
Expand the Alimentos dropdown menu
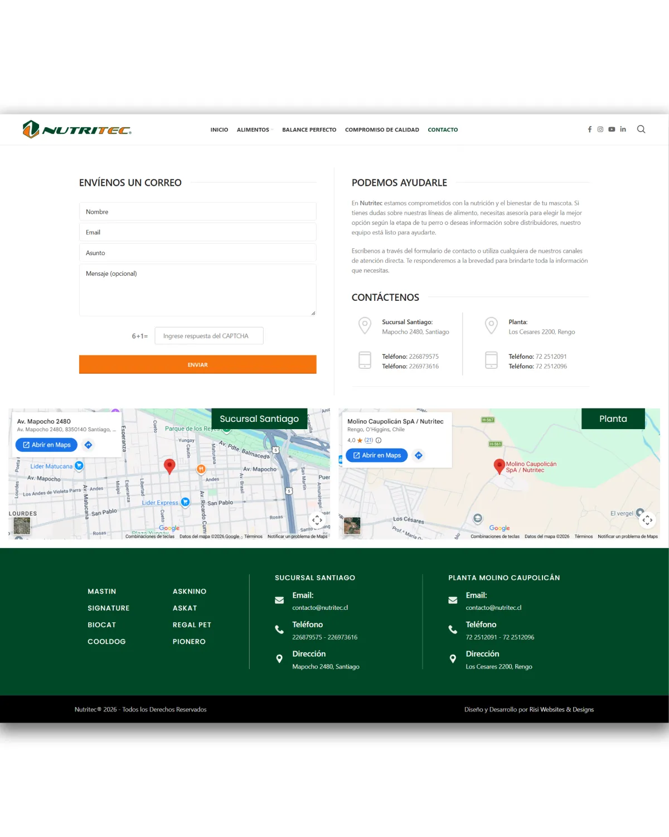point(254,129)
